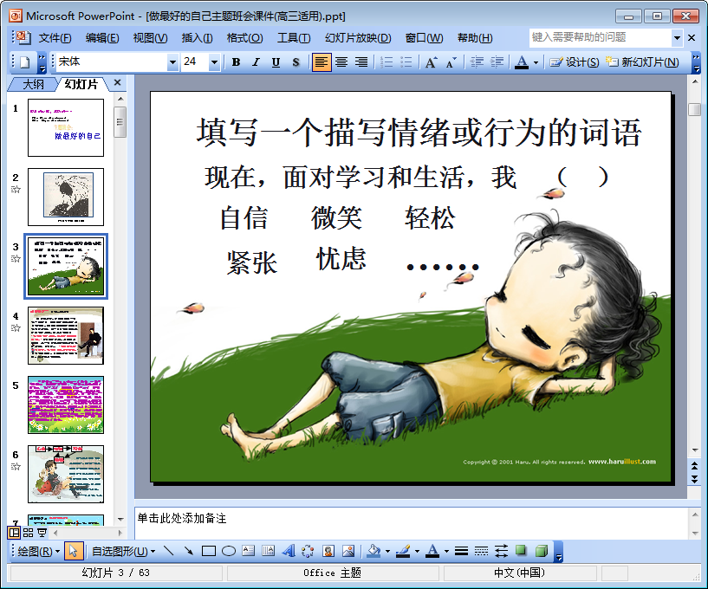Open the 文件(F) menu
Image resolution: width=708 pixels, height=589 pixels.
[x=55, y=38]
